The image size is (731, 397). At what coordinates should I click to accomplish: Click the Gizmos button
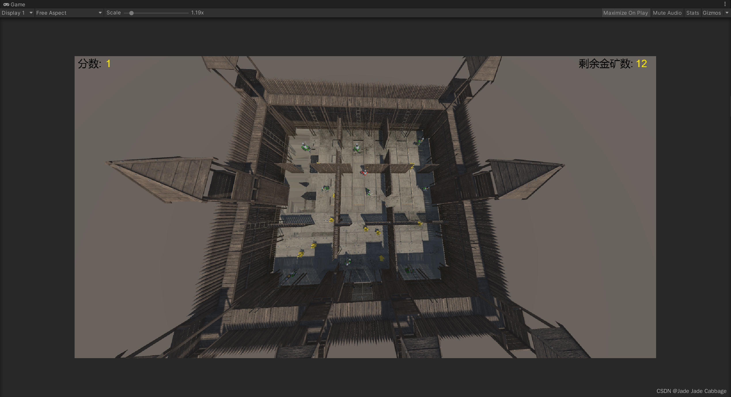click(711, 13)
